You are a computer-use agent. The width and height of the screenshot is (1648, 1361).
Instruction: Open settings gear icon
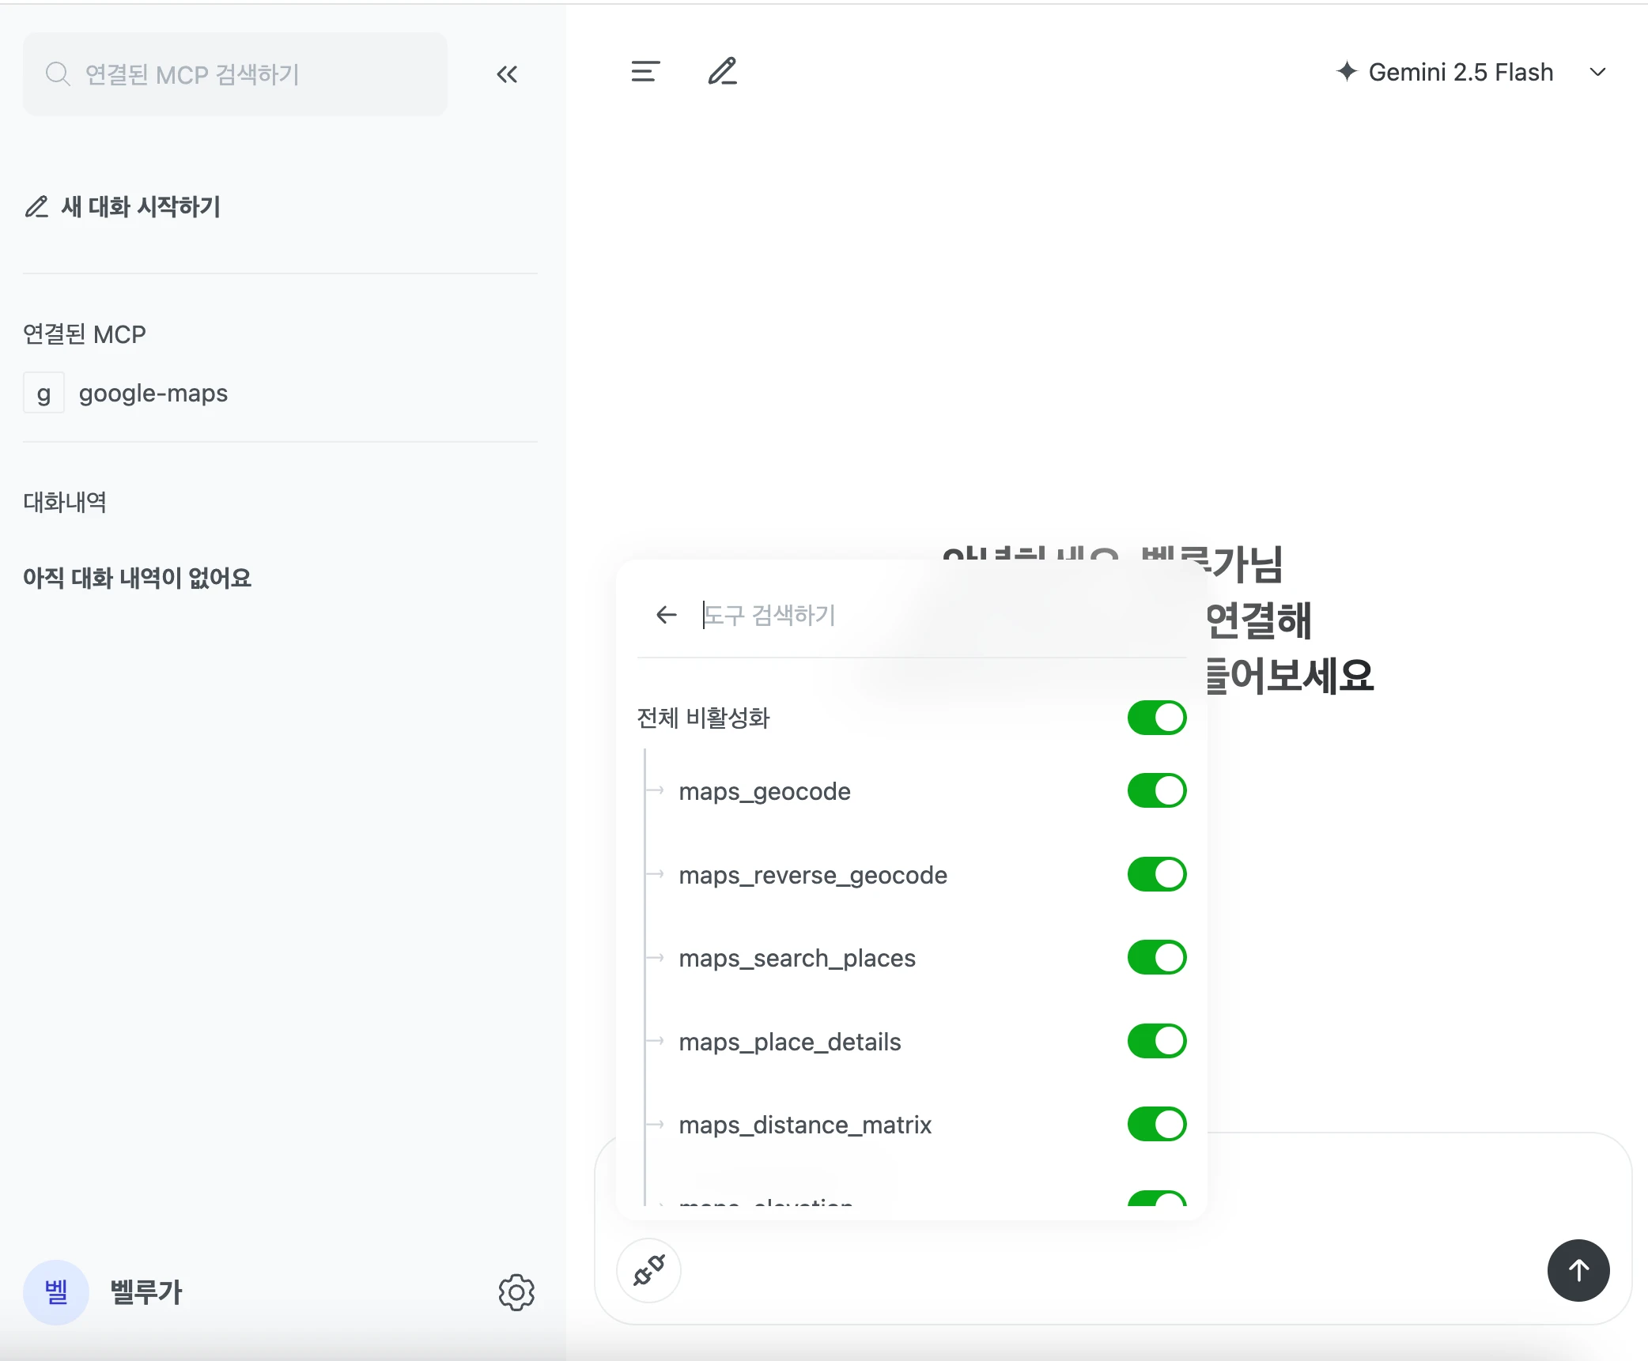[516, 1292]
